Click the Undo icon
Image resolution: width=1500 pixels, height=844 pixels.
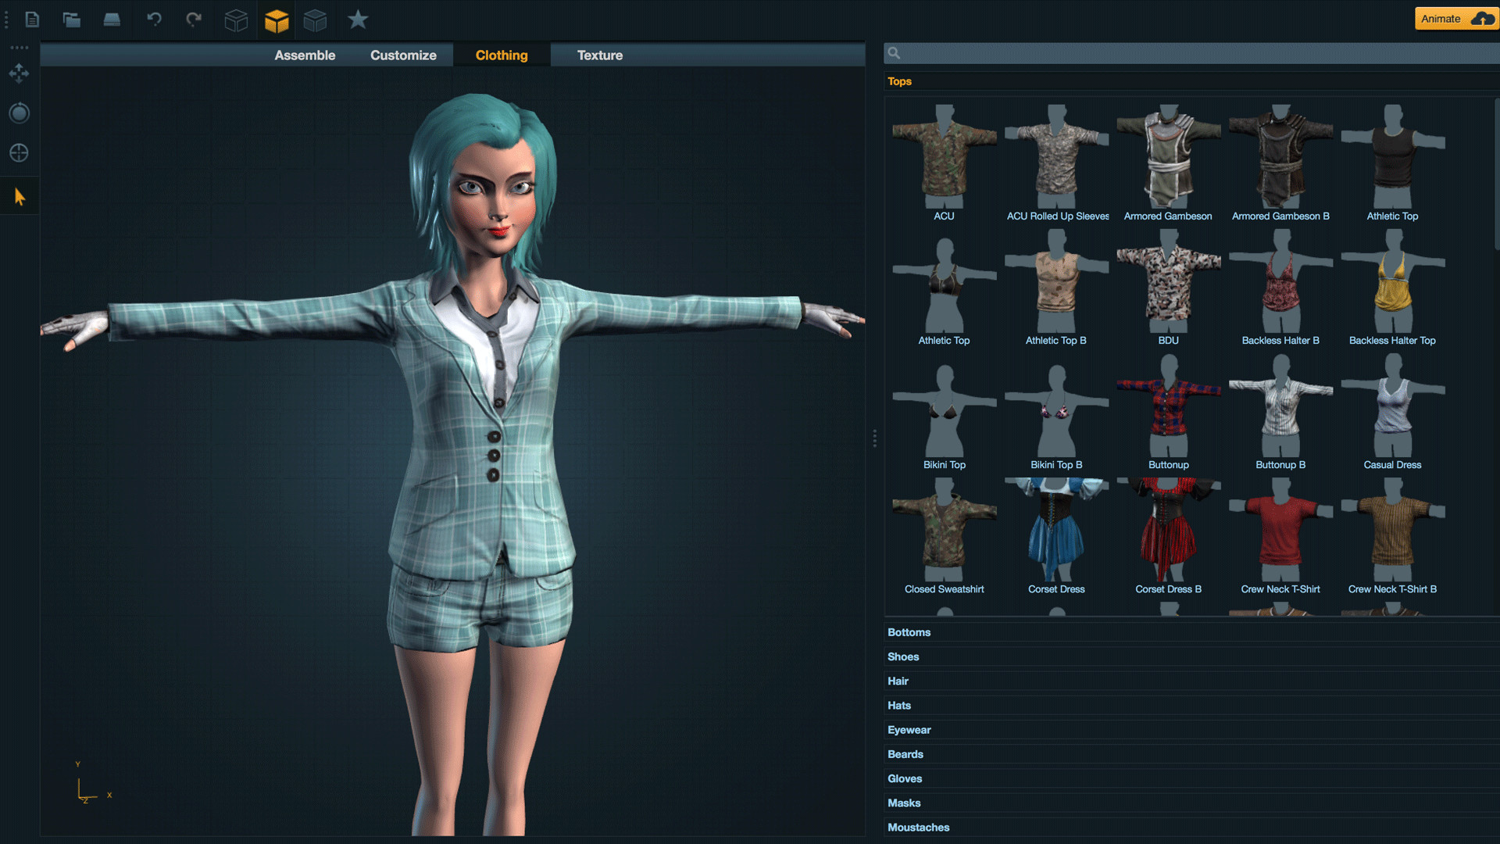[x=154, y=20]
